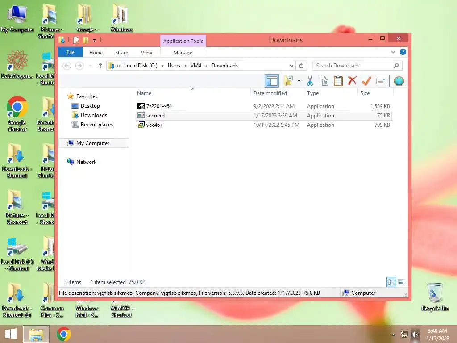This screenshot has height=343, width=457.
Task: Click the folder options icon with checkmark
Action: pyautogui.click(x=288, y=81)
